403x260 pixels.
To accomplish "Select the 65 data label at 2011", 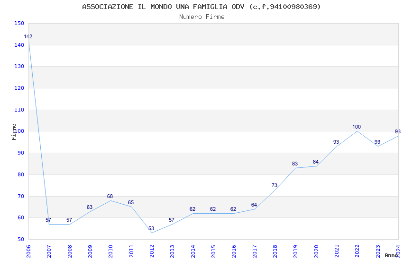I will point(130,202).
